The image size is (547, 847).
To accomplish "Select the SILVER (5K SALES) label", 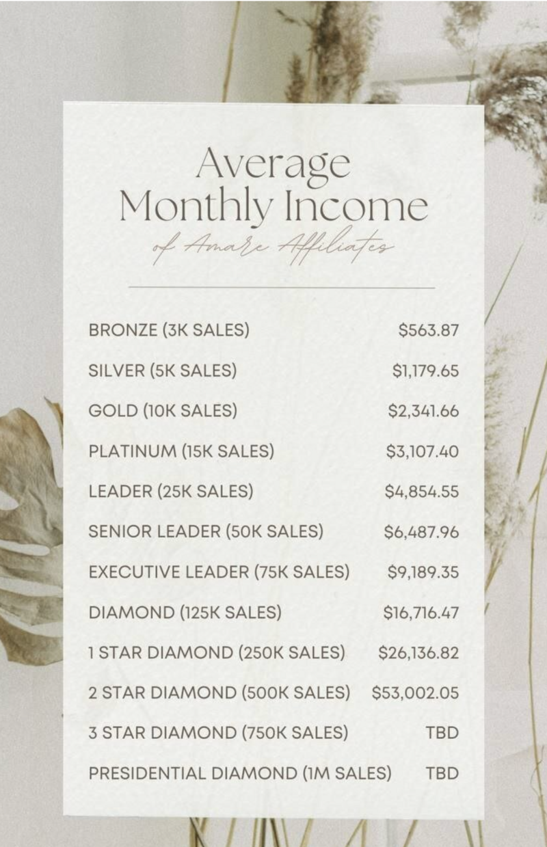I will click(x=163, y=371).
